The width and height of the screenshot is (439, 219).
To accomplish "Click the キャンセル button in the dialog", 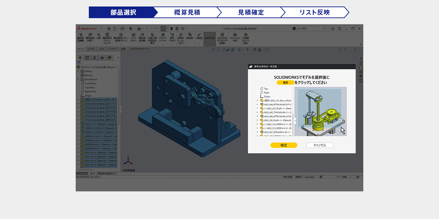I will point(320,145).
